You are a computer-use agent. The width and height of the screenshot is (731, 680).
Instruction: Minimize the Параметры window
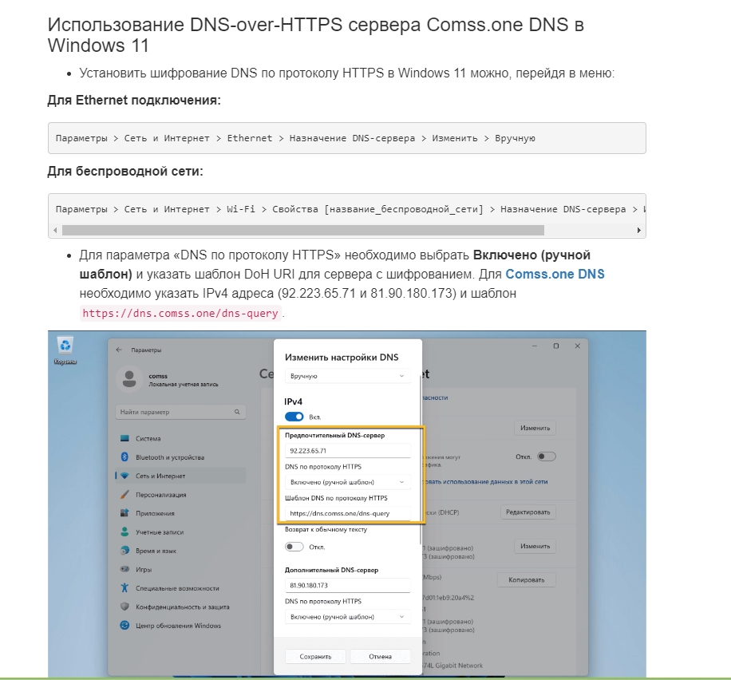pos(534,346)
